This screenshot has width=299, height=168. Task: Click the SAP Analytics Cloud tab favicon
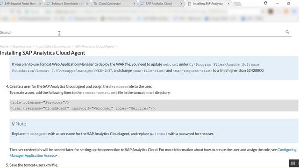142,4
